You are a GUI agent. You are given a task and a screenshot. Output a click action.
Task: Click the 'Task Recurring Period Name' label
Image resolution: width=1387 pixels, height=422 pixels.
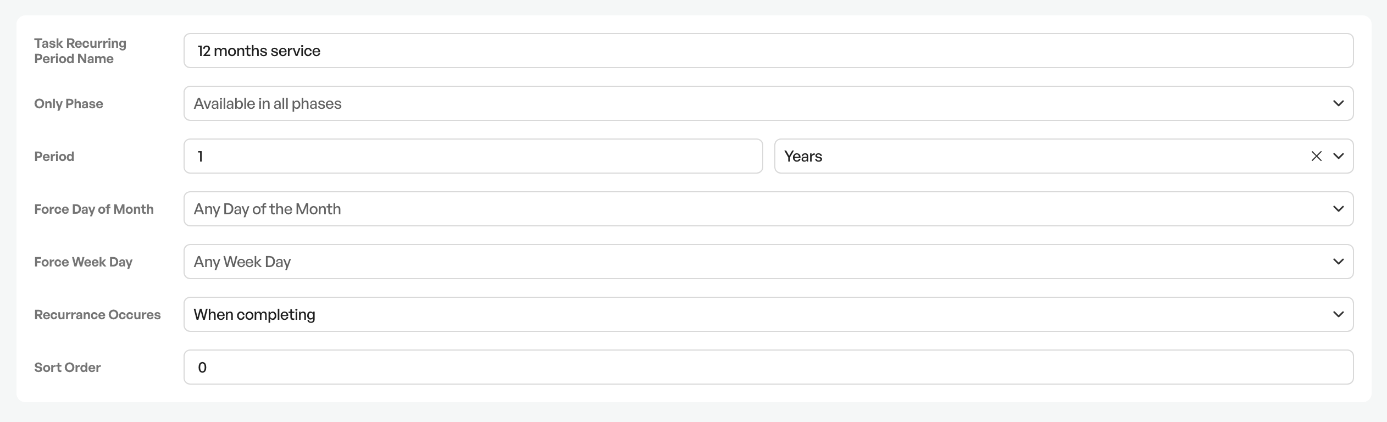pos(80,51)
